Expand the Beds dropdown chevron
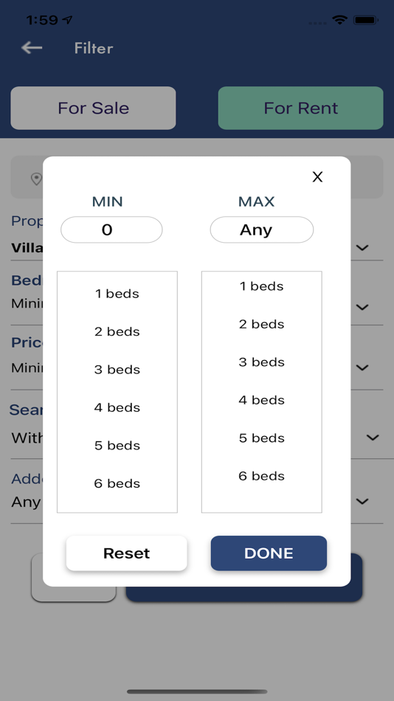 click(x=362, y=307)
